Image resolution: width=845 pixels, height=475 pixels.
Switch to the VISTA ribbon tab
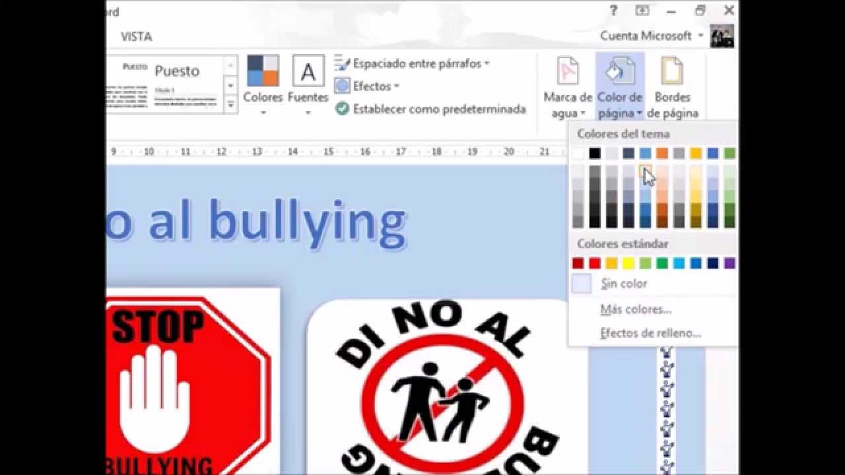click(136, 37)
